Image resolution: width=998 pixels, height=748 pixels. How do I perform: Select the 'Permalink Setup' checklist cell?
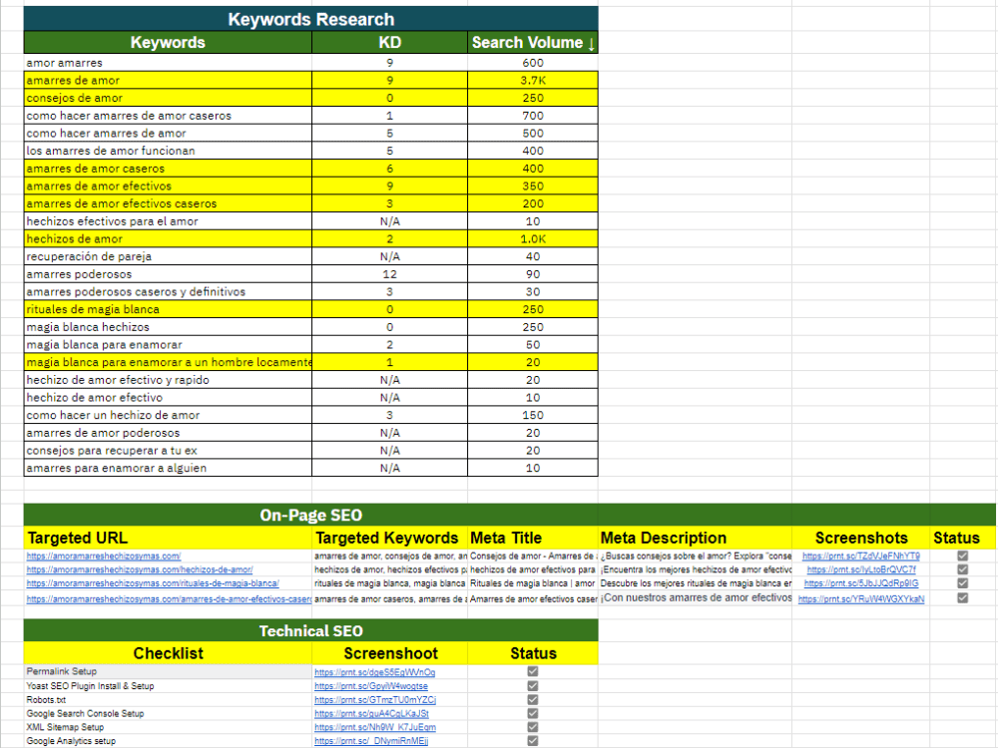pos(168,671)
